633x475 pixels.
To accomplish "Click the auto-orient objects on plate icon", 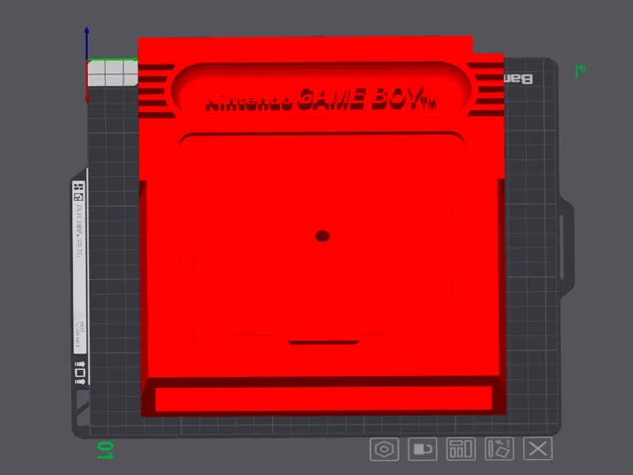I will [499, 448].
